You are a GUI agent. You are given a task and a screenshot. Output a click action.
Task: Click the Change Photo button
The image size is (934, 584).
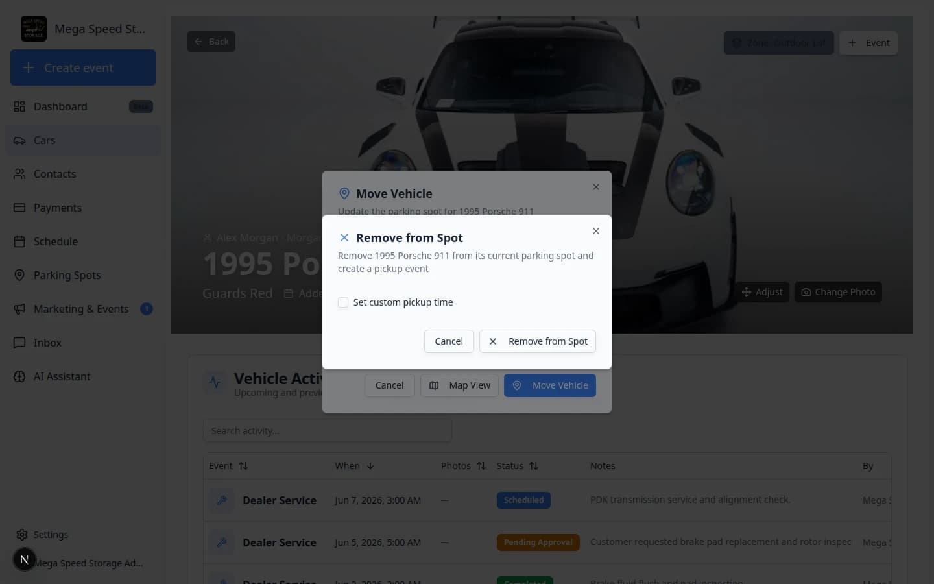[x=838, y=292]
